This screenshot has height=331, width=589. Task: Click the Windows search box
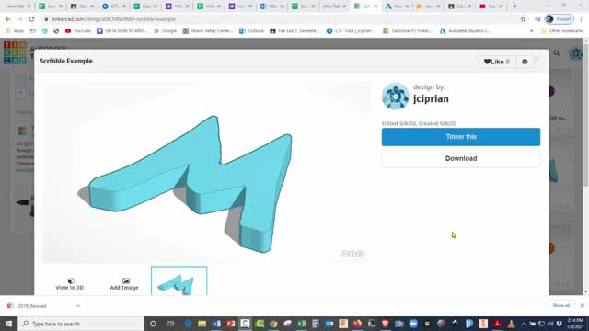pos(81,324)
